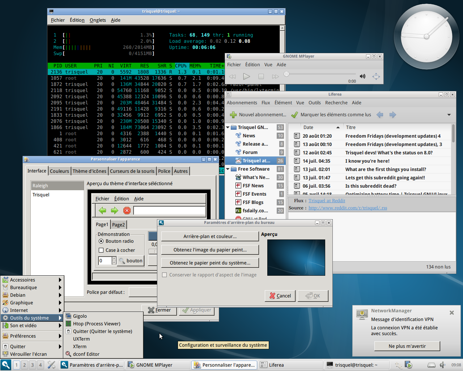
Task: Switch to workspace 3 in the taskbar
Action: pyautogui.click(x=33, y=365)
